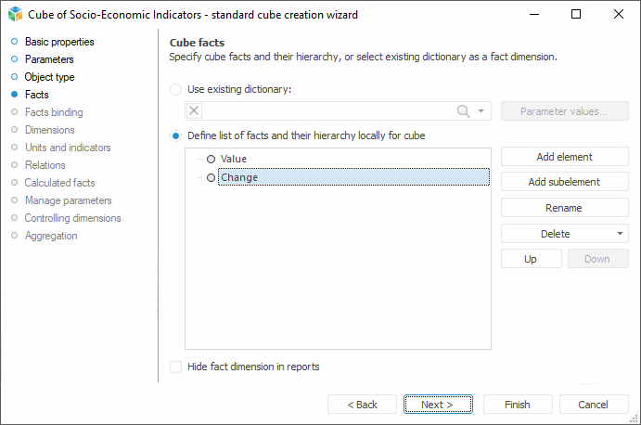Click the clear X icon in dictionary field
This screenshot has width=641, height=425.
click(194, 111)
